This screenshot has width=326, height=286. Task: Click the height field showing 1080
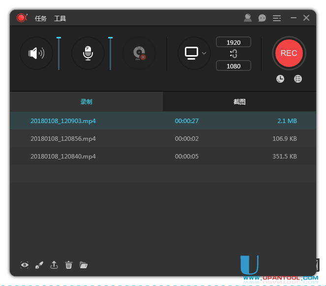pos(233,65)
